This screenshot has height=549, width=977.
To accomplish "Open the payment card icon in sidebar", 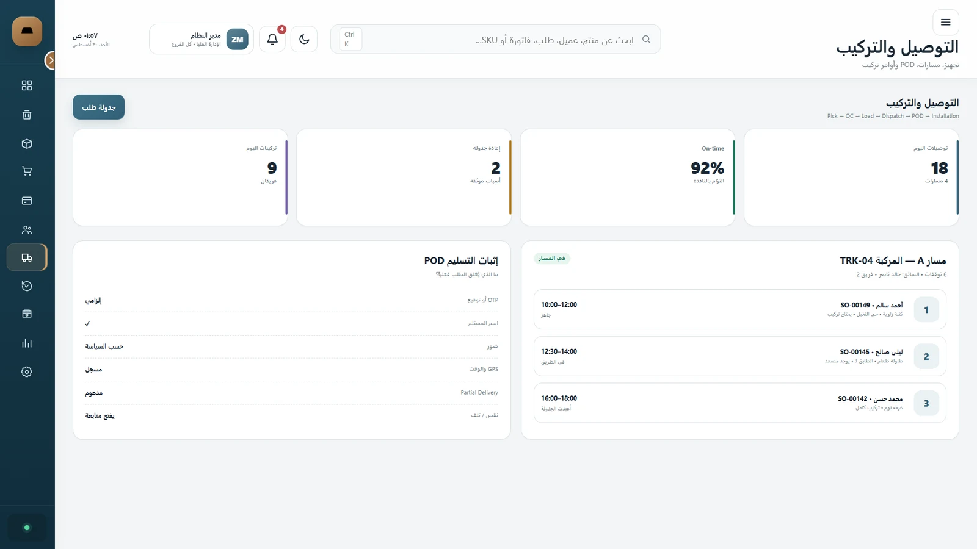I will pos(27,201).
